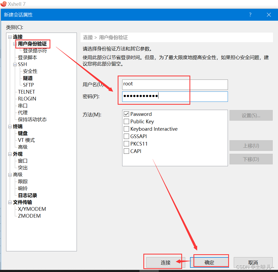This screenshot has width=278, height=272.
Task: Select the 文件传输 category
Action: tap(23, 202)
